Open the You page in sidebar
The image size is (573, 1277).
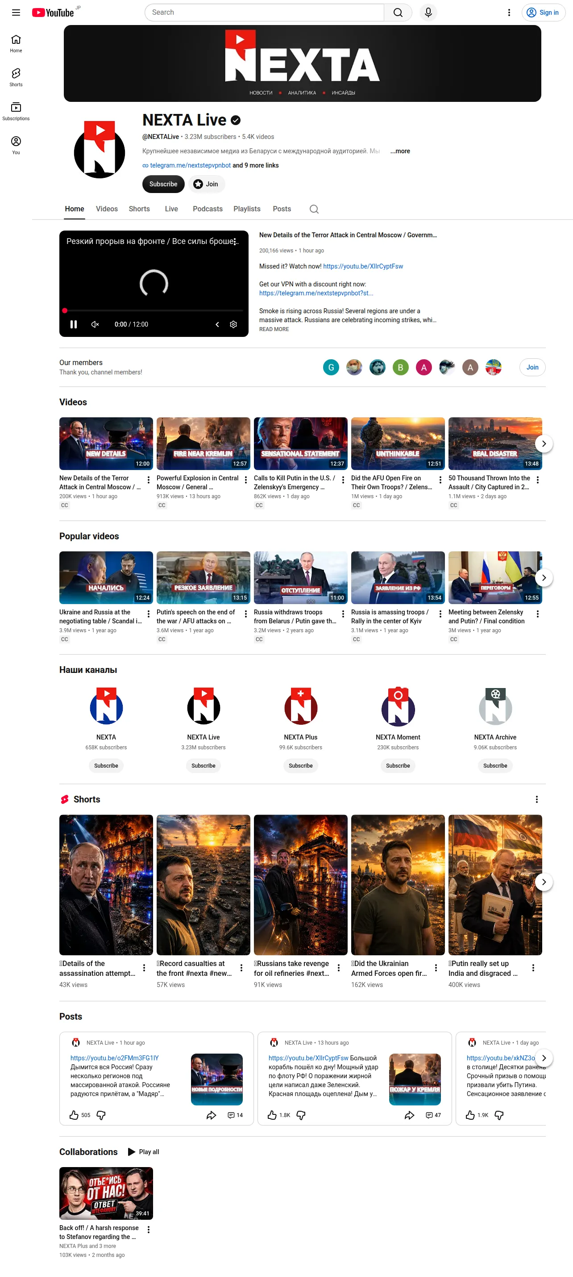click(16, 145)
